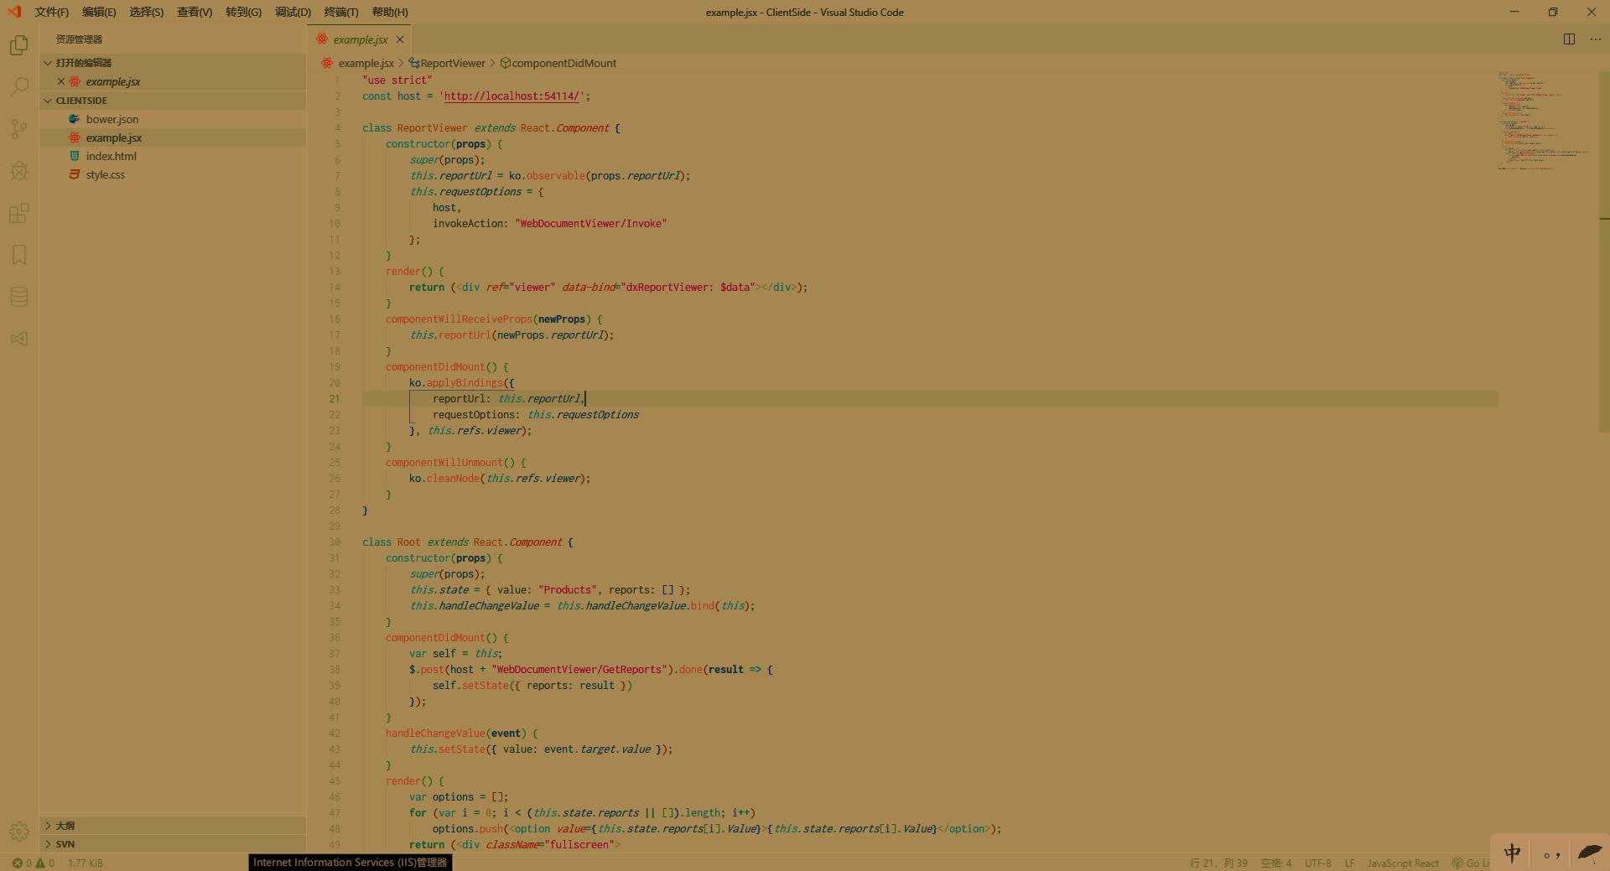This screenshot has height=871, width=1610.
Task: Open the 调试(D) menu
Action: (x=293, y=12)
